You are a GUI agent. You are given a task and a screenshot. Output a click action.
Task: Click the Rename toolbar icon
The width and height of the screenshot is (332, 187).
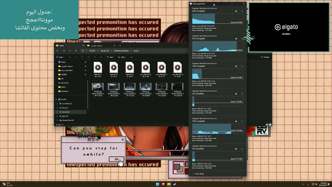pos(88,57)
